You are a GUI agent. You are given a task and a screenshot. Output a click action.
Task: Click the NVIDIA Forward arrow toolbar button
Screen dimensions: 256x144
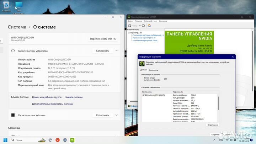[x=143, y=26]
